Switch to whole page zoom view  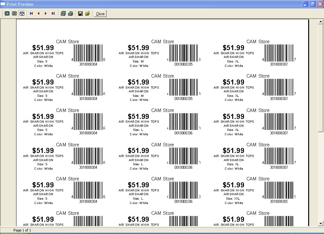click(x=7, y=14)
